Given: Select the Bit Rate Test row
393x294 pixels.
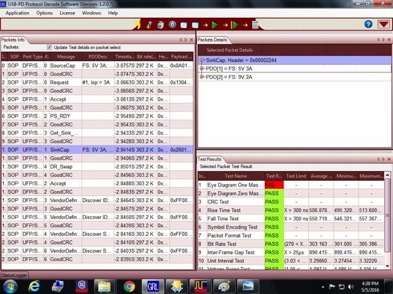Looking at the screenshot, I should [x=292, y=244].
